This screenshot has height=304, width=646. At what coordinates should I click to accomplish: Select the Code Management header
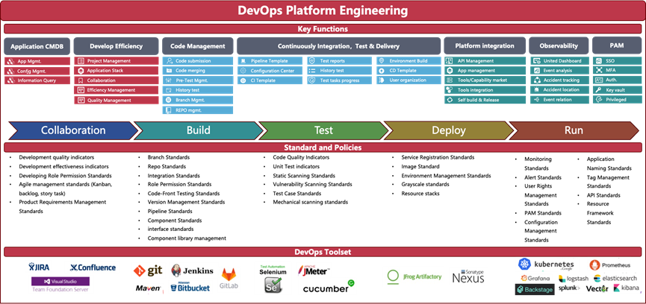(x=197, y=46)
